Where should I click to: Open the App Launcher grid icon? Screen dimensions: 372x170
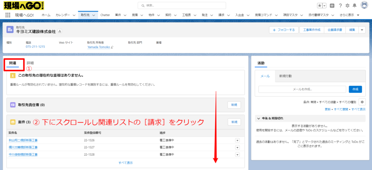pos(8,15)
